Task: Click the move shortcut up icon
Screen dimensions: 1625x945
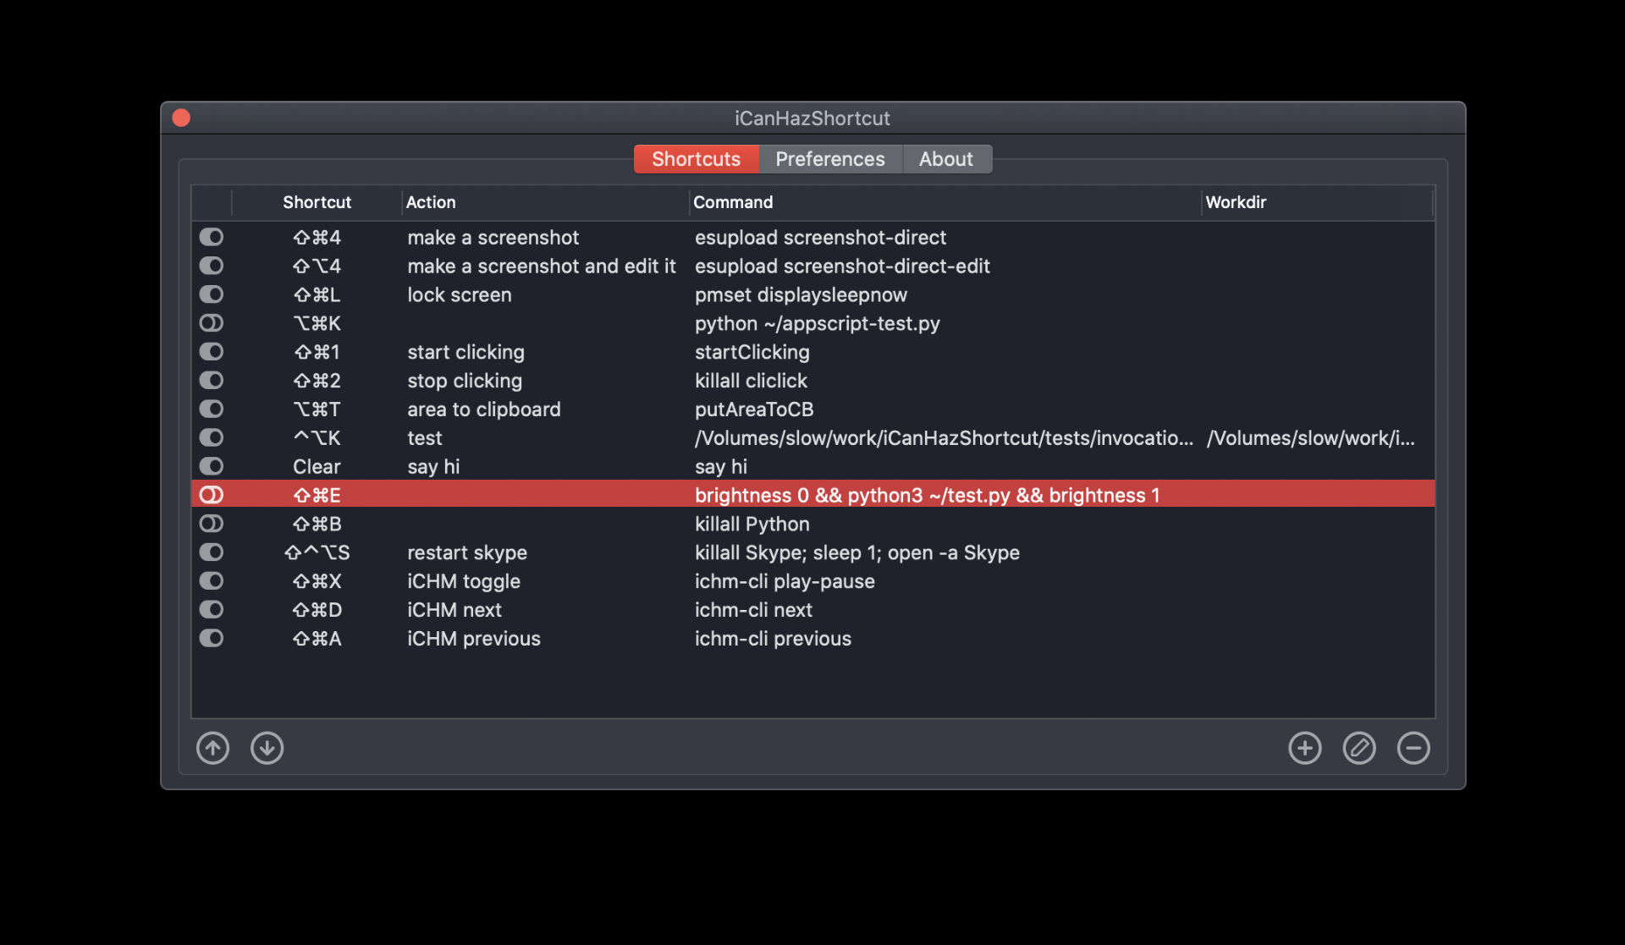Action: [x=212, y=746]
